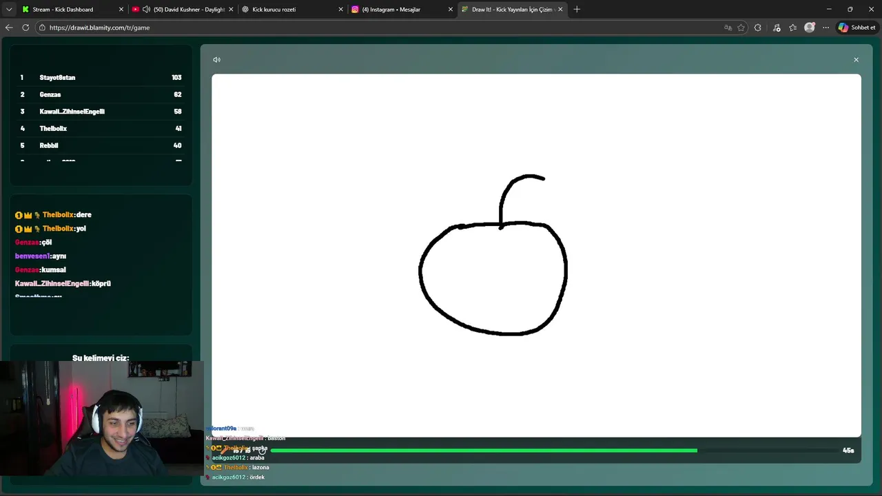Reload the current page
882x496 pixels.
click(x=25, y=28)
